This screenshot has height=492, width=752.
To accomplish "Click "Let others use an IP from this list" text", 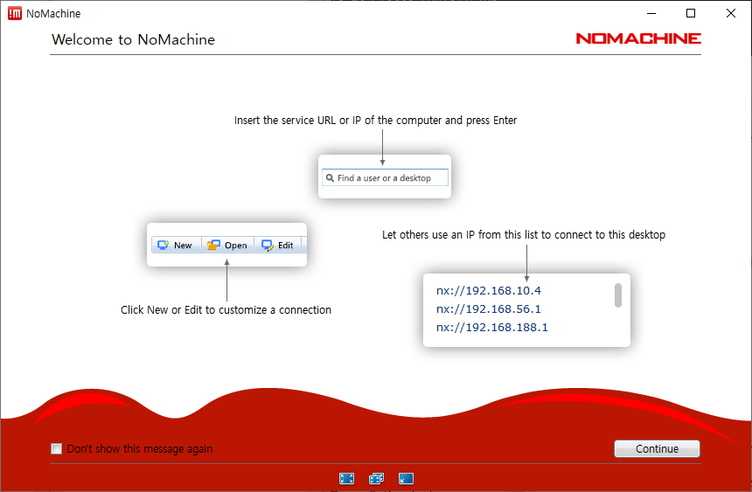I will point(524,234).
